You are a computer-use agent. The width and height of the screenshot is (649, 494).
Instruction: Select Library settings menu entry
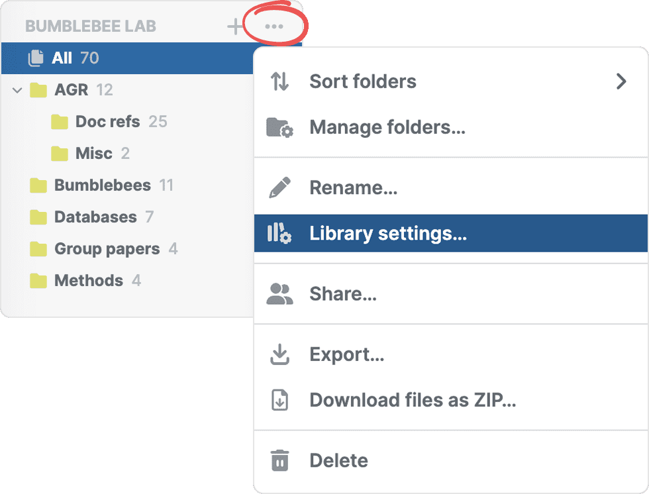click(387, 234)
